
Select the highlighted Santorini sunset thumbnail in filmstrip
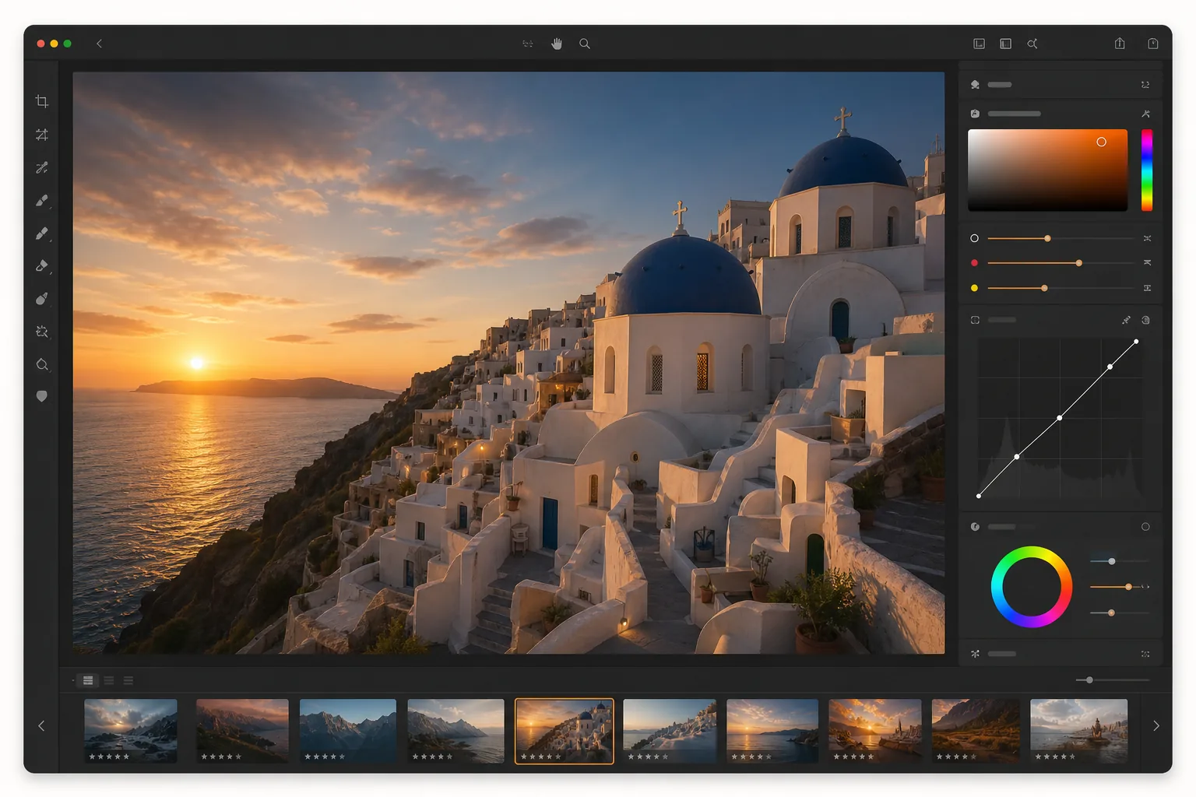(565, 731)
